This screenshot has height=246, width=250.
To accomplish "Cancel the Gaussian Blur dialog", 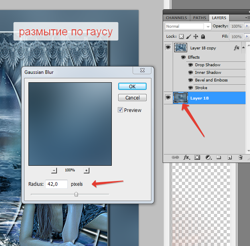I will (132, 98).
